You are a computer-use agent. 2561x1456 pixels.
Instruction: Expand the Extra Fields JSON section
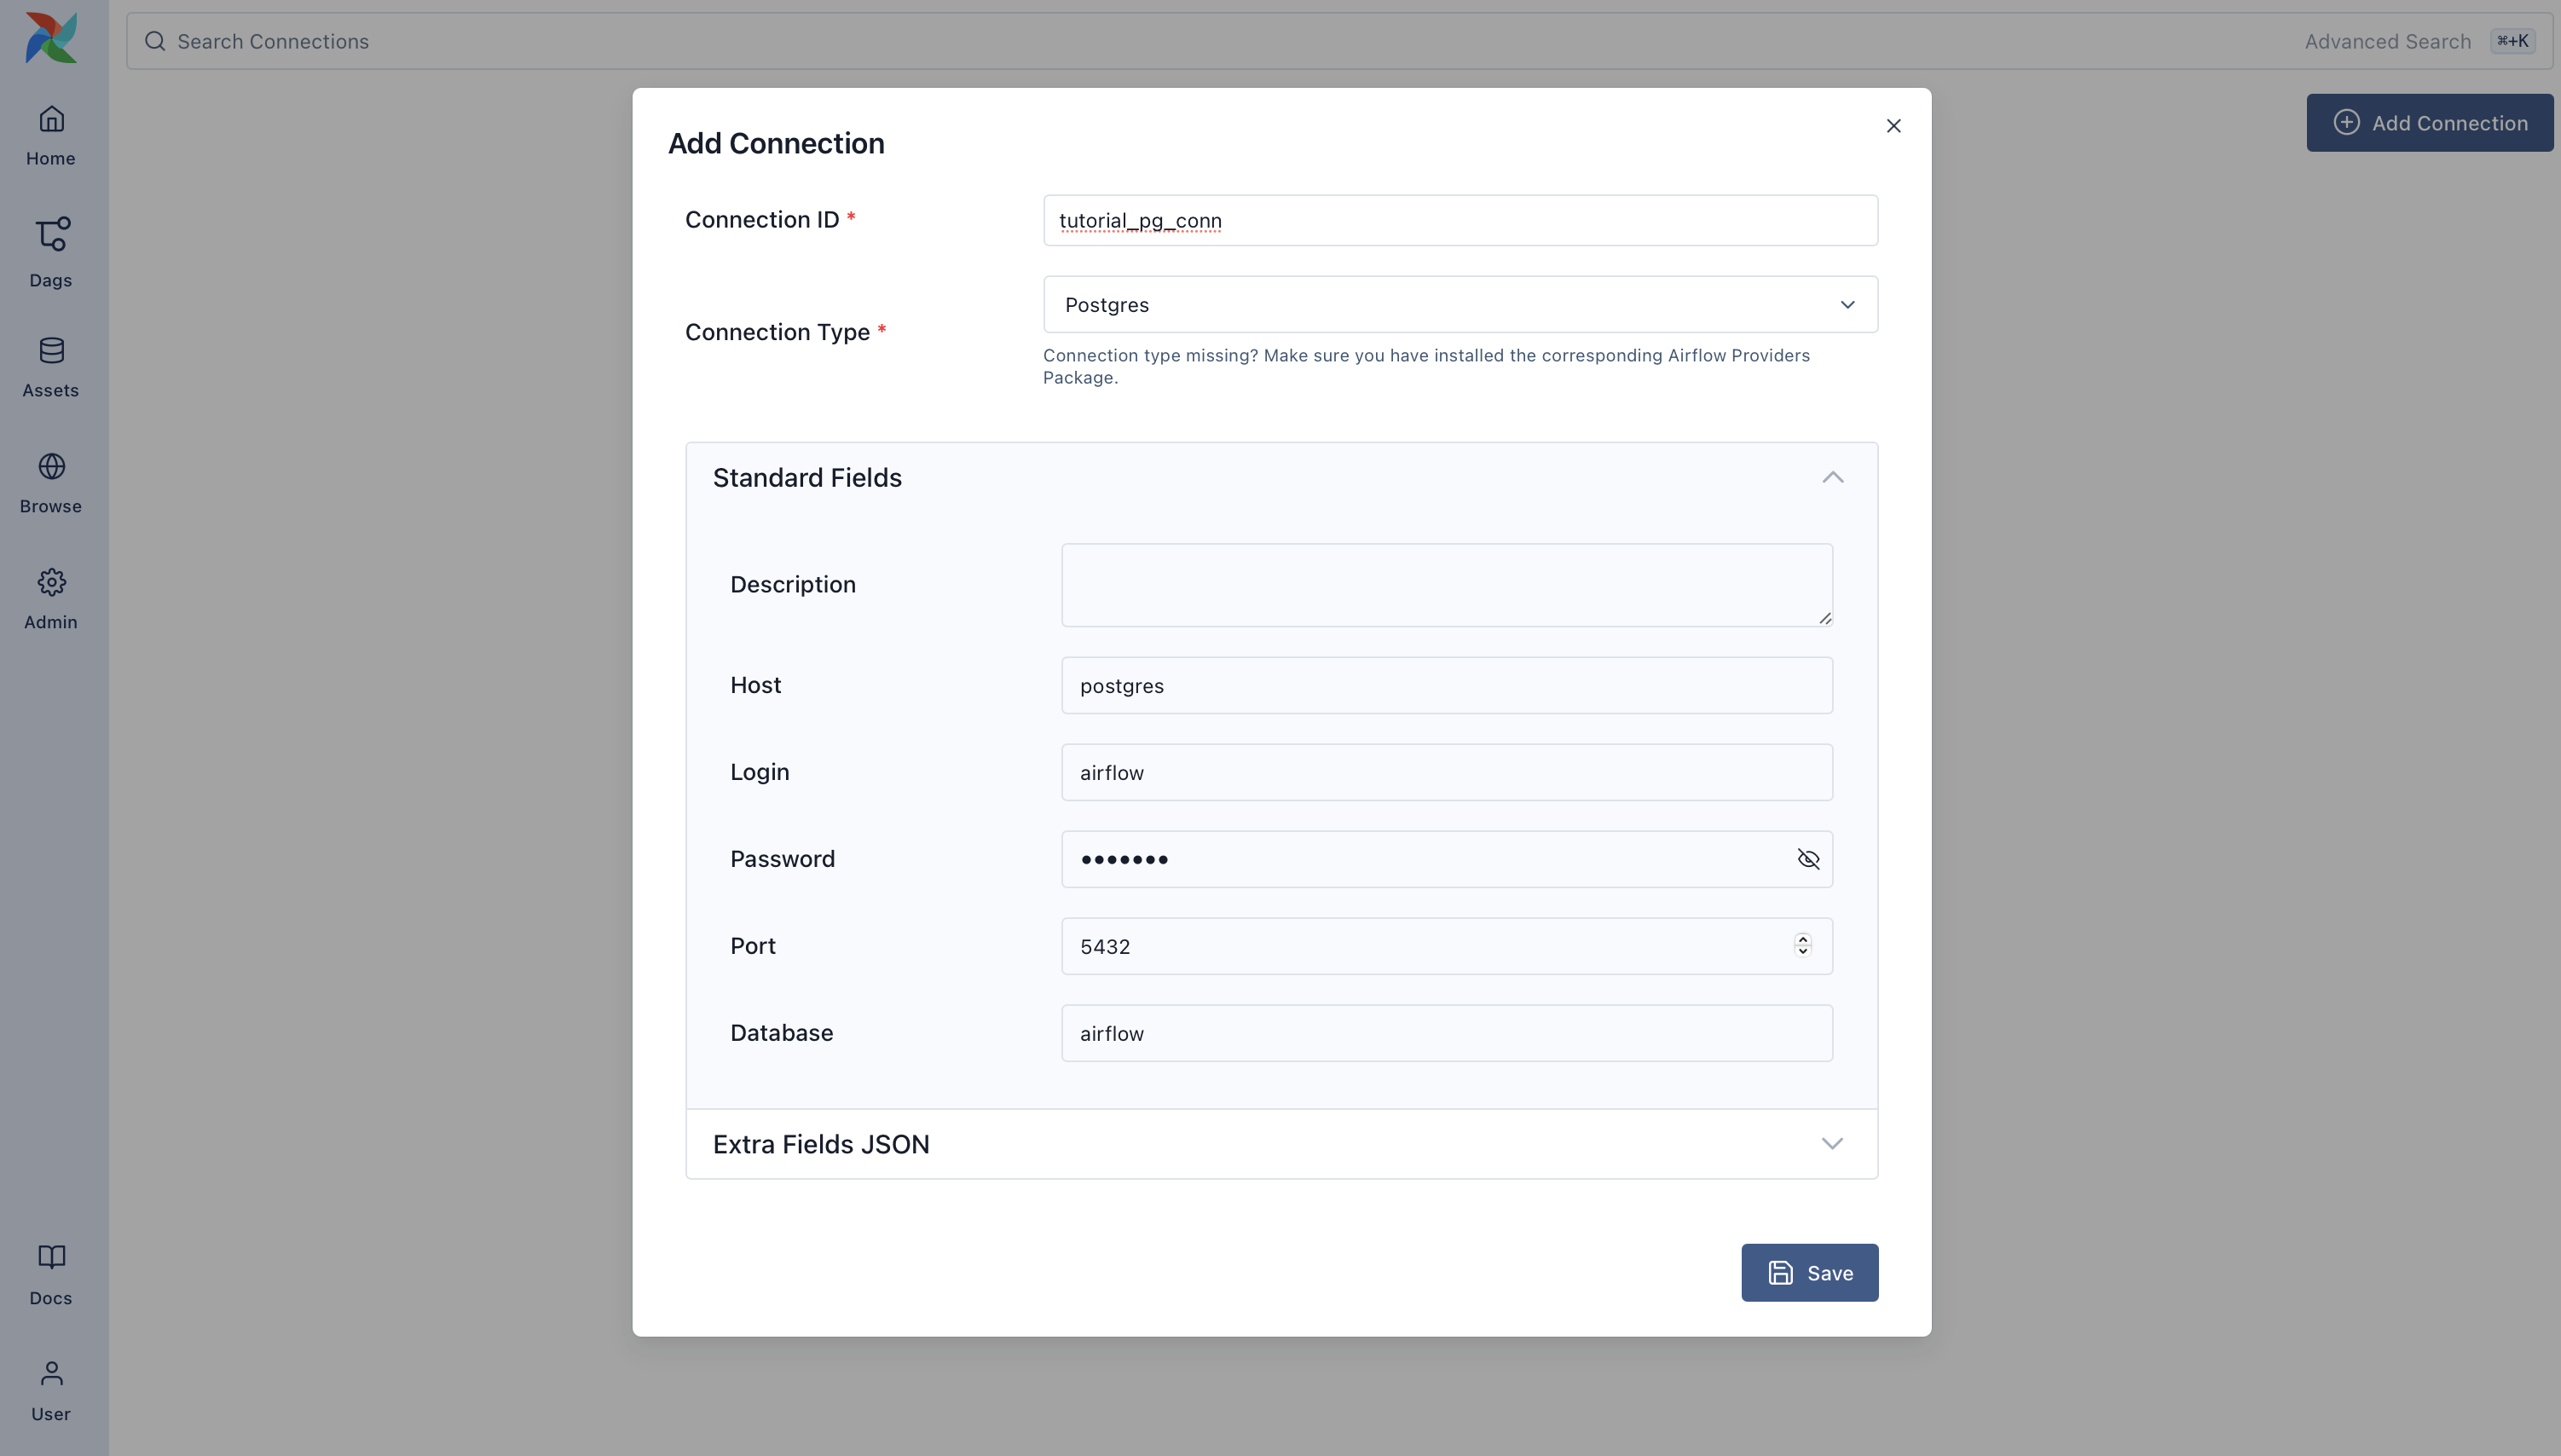(1833, 1143)
